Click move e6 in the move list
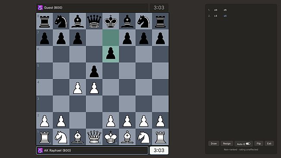Viewport: 281px width, 158px height. tap(225, 16)
